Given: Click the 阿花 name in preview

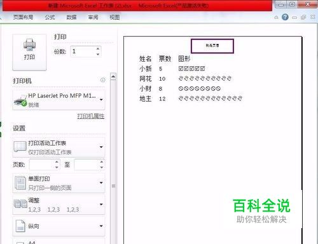Looking at the screenshot, I should pyautogui.click(x=146, y=79).
